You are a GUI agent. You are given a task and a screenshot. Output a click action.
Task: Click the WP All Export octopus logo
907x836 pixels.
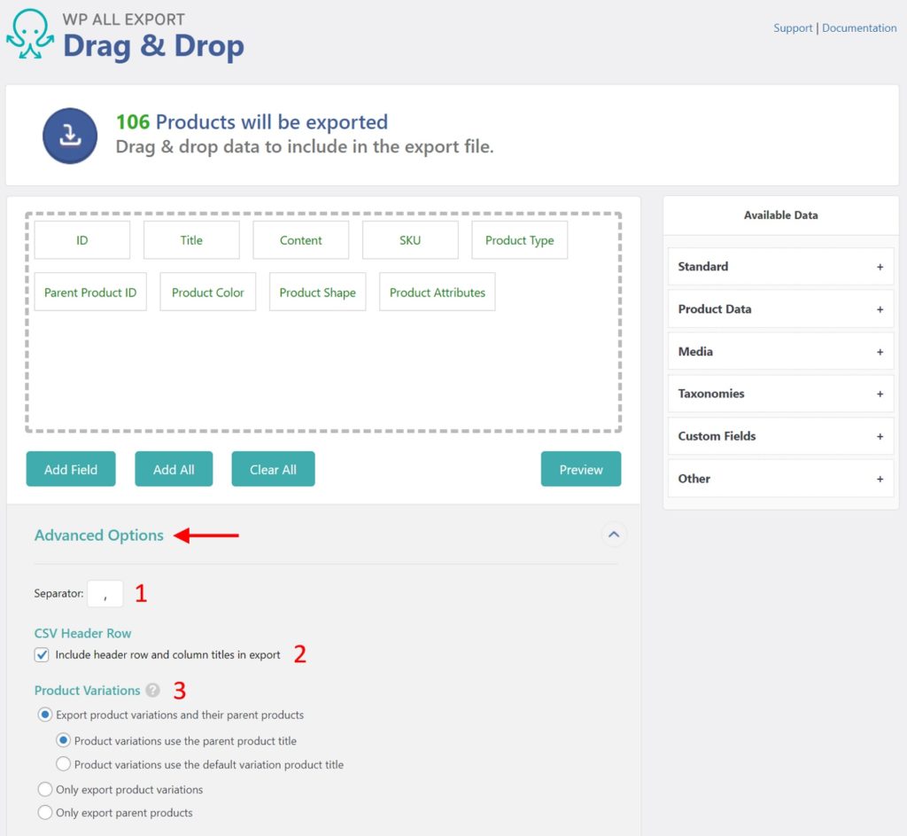tap(29, 35)
